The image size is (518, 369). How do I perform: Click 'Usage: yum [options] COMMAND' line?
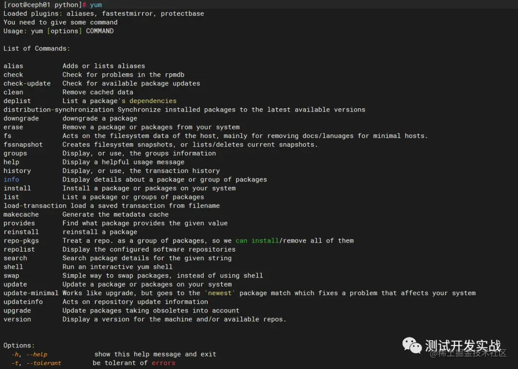pyautogui.click(x=59, y=31)
